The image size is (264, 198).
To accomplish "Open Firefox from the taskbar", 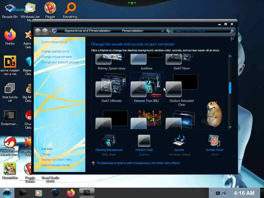I will 71,193.
